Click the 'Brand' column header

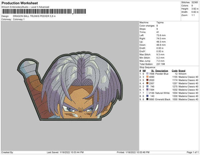tap(182, 71)
